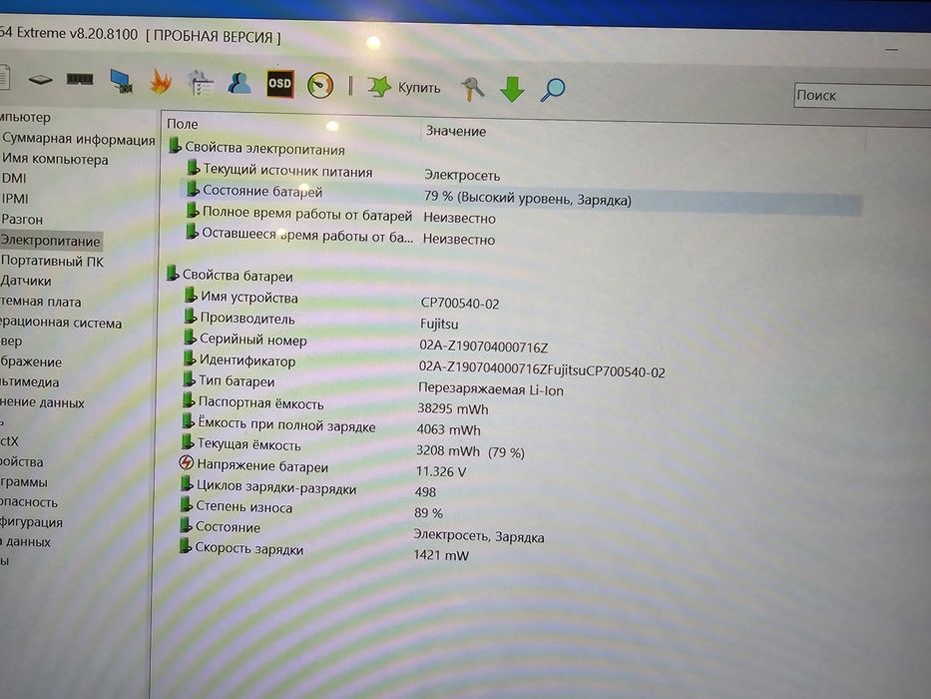Click the green star Buy icon
The height and width of the screenshot is (699, 931).
(x=379, y=87)
